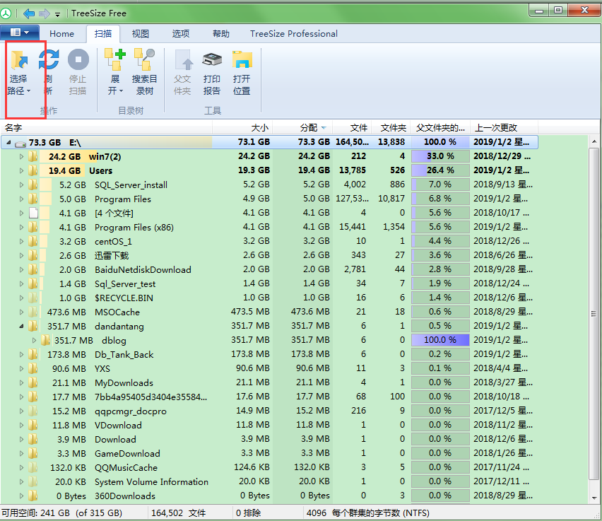Viewport: 602px width, 521px height.
Task: Select the SQL_Server_install folder row
Action: 131,185
